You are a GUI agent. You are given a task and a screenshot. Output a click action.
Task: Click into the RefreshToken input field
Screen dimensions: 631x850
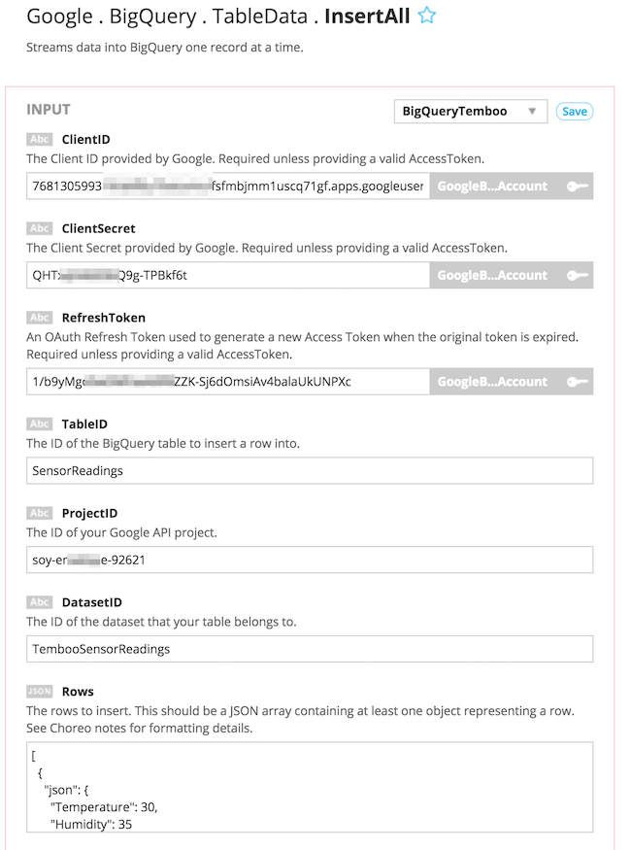(x=227, y=382)
